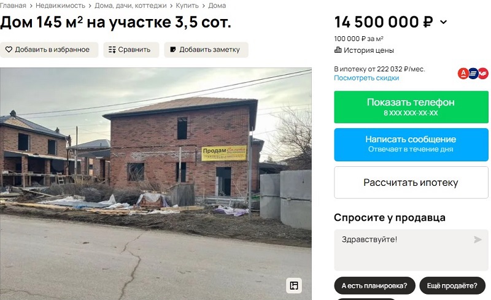The width and height of the screenshot is (491, 300).
Task: Follow the Посмотреть скидки link
Action: tap(366, 78)
